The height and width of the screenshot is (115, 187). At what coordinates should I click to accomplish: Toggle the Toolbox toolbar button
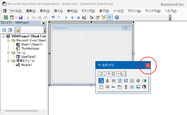[109, 17]
